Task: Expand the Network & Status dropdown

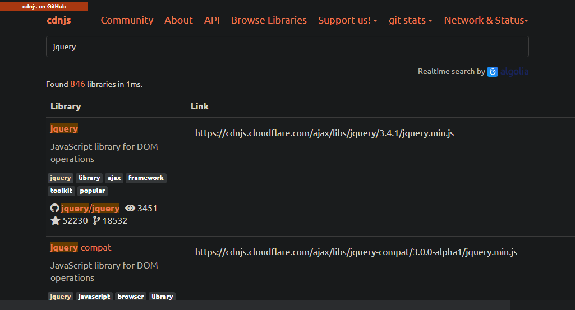Action: 486,20
